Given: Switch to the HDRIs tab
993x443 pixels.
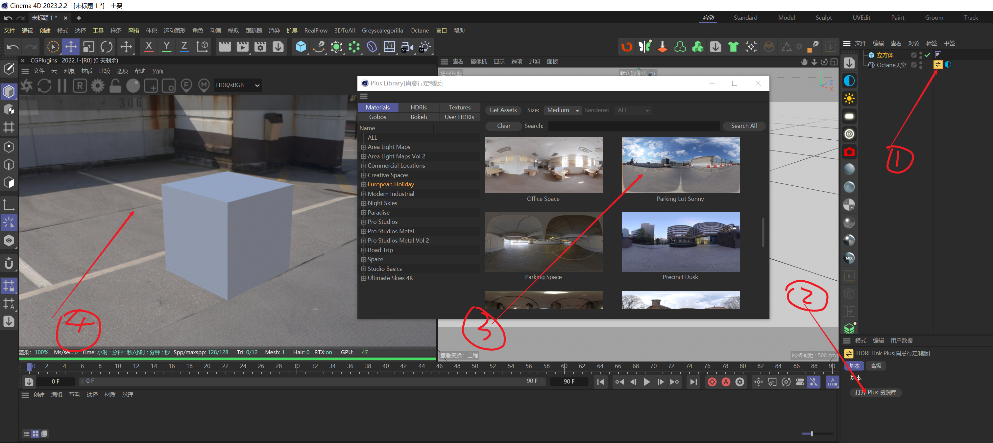Looking at the screenshot, I should [x=419, y=107].
